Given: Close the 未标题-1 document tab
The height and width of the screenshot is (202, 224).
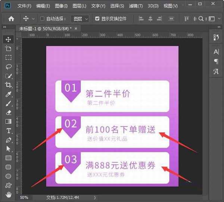Looking at the screenshot, I should tap(76, 28).
